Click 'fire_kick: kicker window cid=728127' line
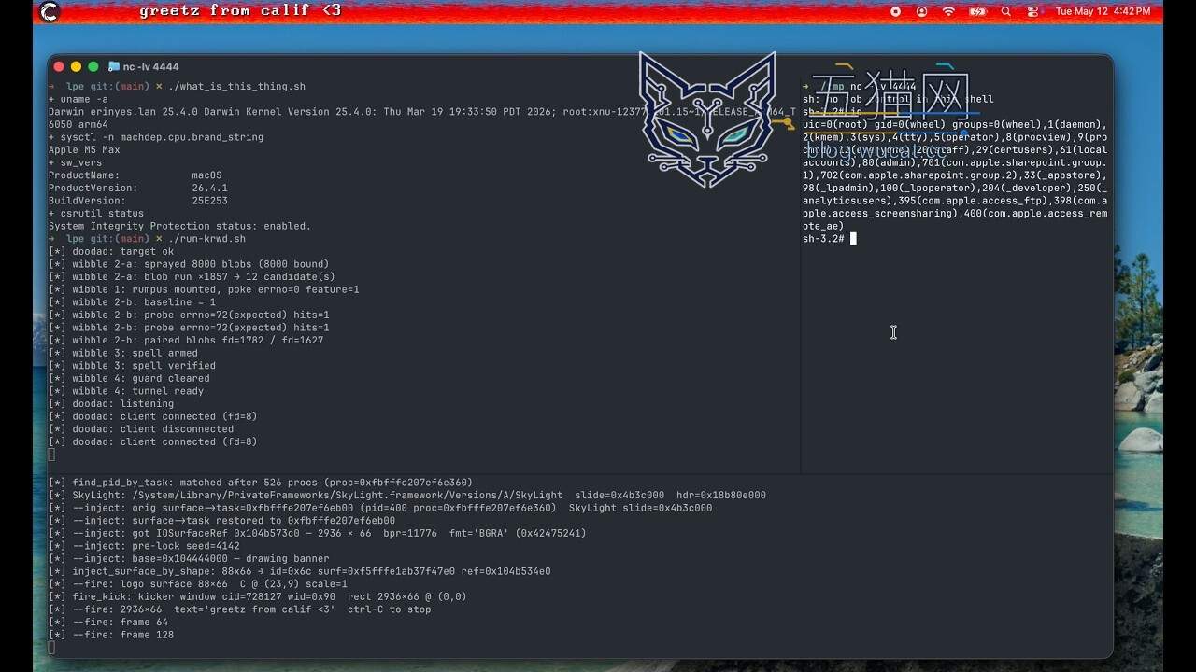The height and width of the screenshot is (672, 1196). tap(258, 596)
